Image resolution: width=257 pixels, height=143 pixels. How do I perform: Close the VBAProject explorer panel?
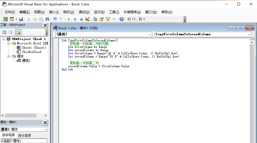click(45, 26)
